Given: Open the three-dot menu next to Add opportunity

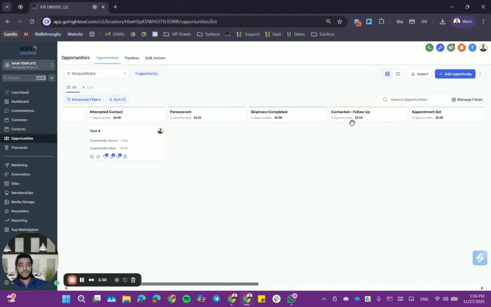Looking at the screenshot, I should [480, 74].
